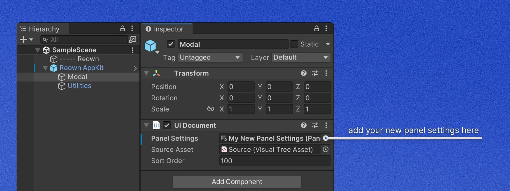The width and height of the screenshot is (510, 191).
Task: Click the Position X field
Action: (241, 87)
